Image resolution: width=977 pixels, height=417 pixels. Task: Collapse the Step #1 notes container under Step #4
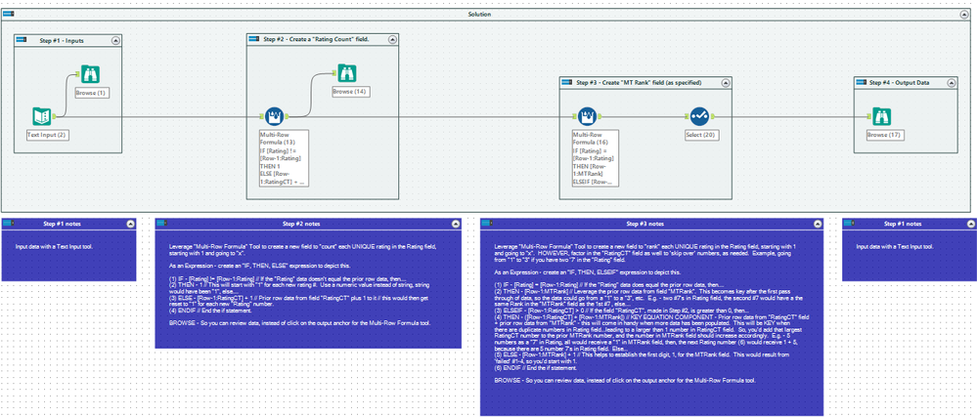pos(971,223)
